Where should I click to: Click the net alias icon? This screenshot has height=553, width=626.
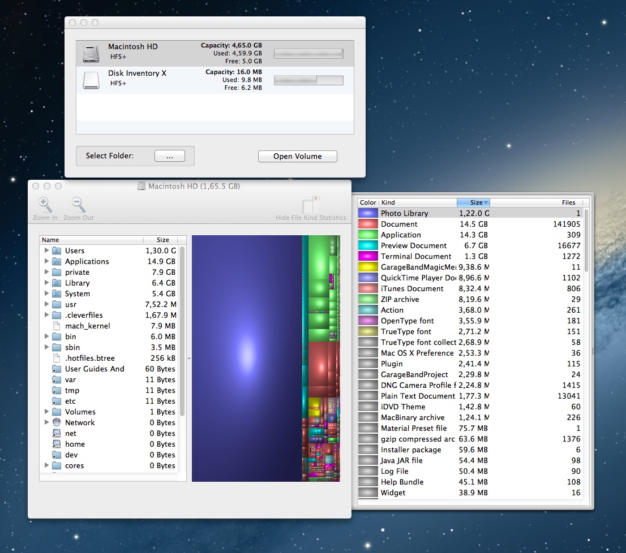[x=57, y=433]
